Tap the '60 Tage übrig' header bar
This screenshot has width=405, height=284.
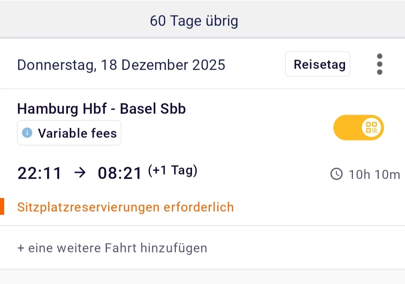tap(194, 21)
